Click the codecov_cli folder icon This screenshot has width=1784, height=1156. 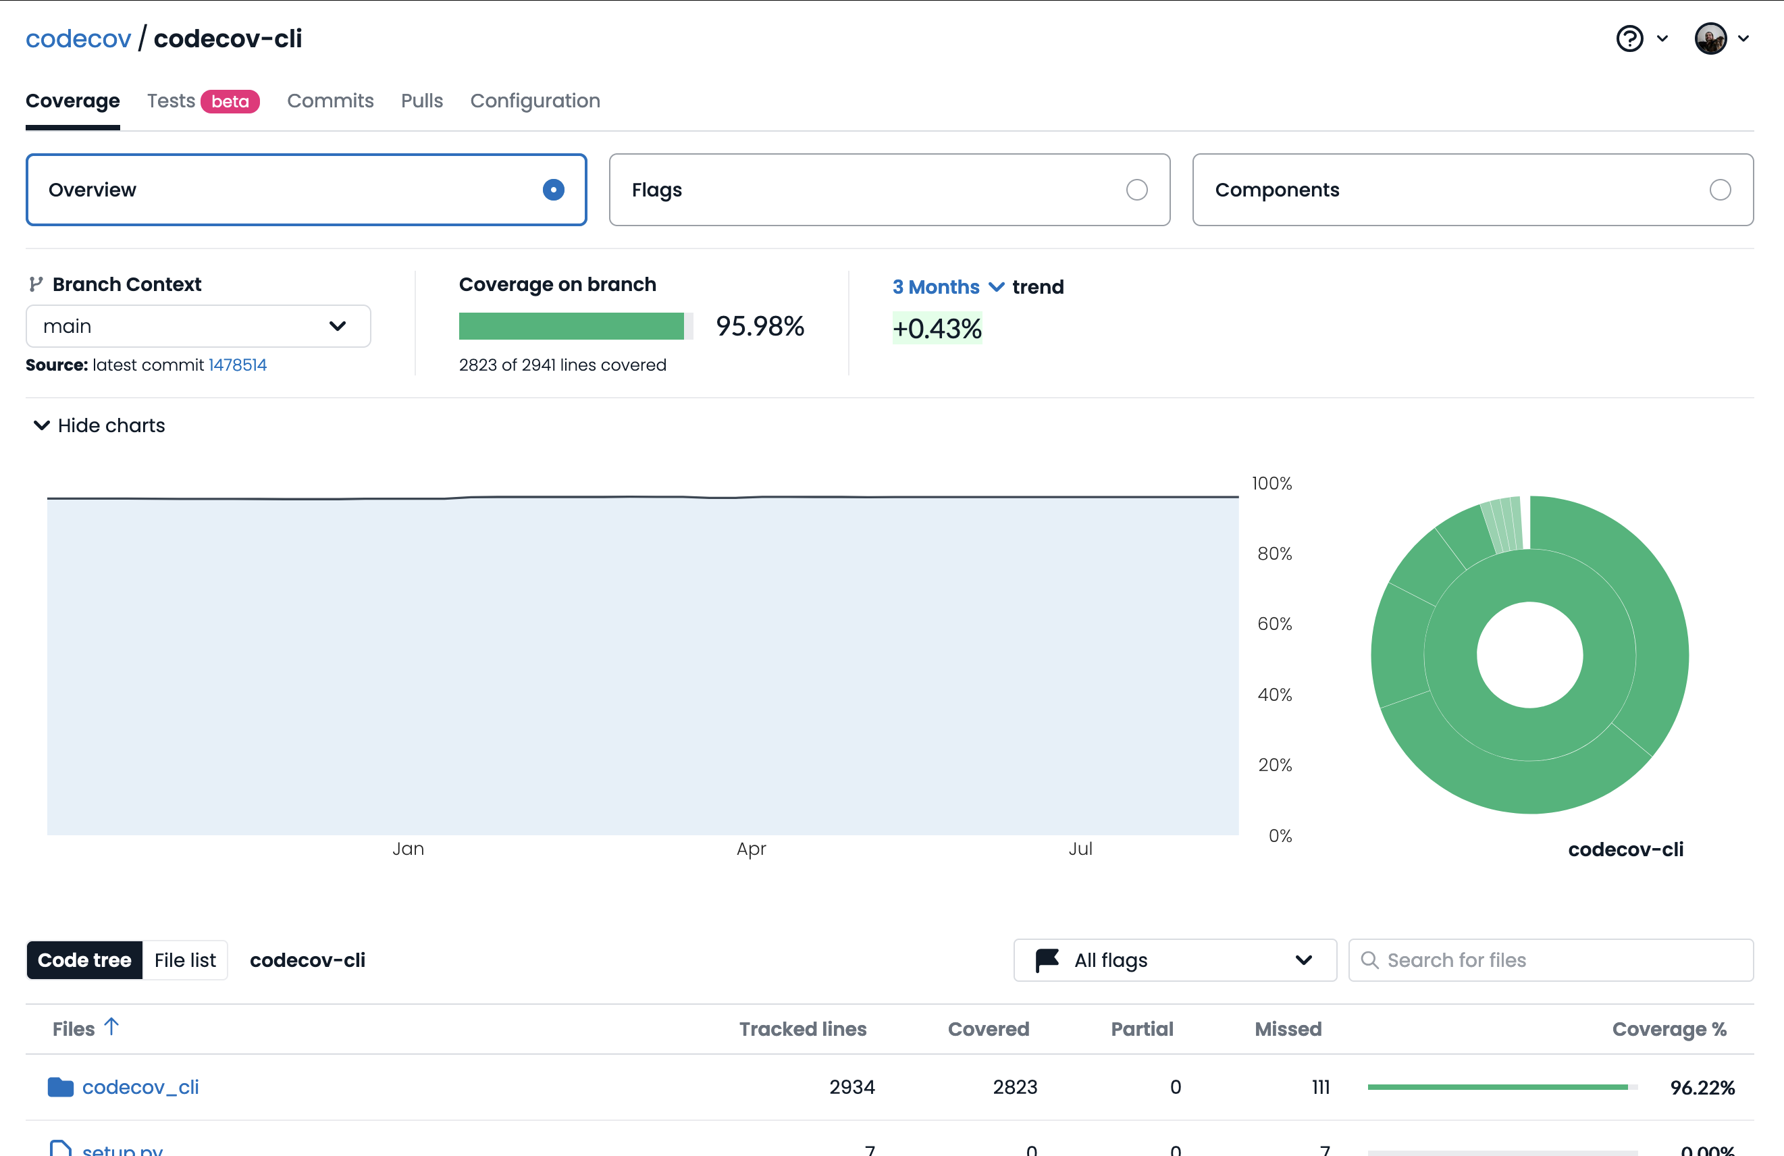point(60,1087)
